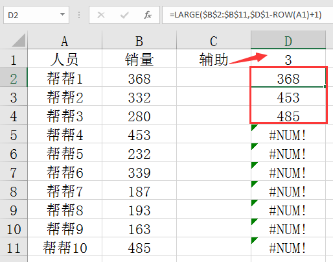Click cell D3 showing 453

[288, 96]
